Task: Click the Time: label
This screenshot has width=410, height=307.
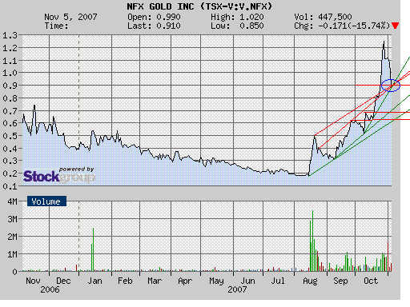Action: 56,26
